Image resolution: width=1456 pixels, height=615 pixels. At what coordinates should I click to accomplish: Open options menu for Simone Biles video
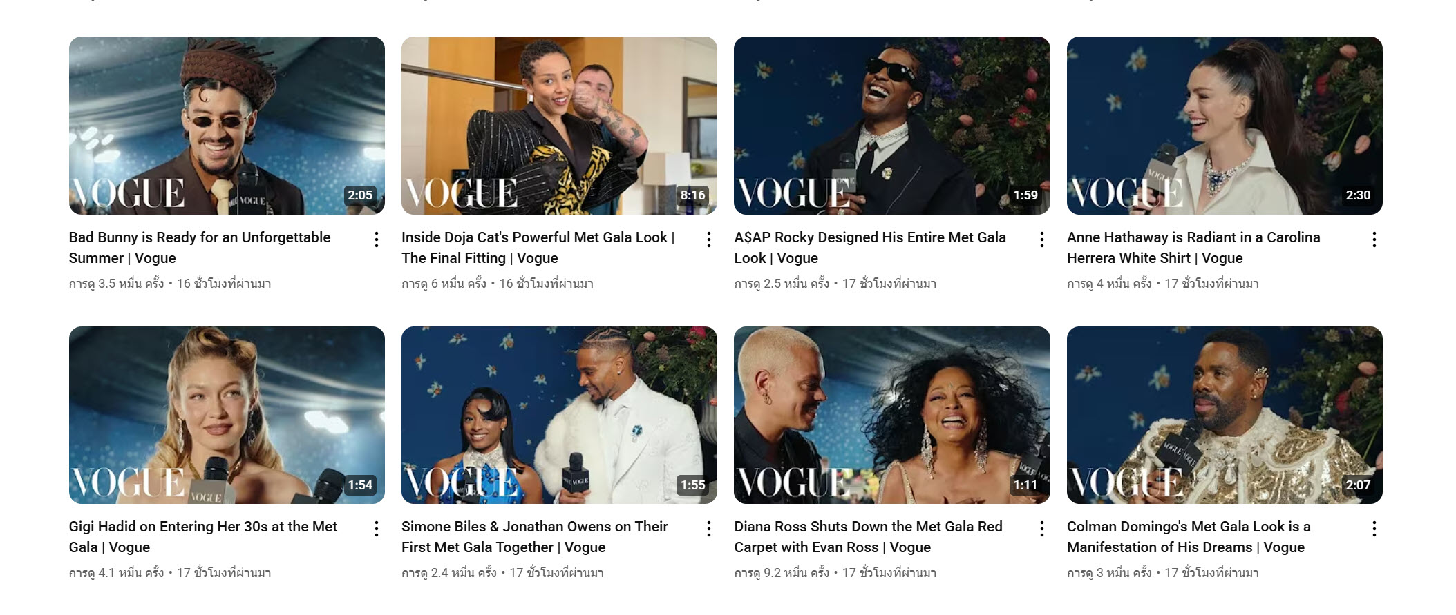[x=708, y=529]
